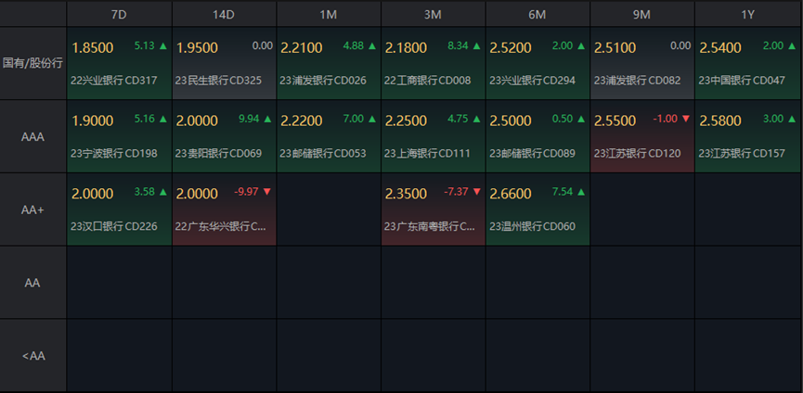
Task: Click the 3.58 up-change indicator
Action: (150, 192)
